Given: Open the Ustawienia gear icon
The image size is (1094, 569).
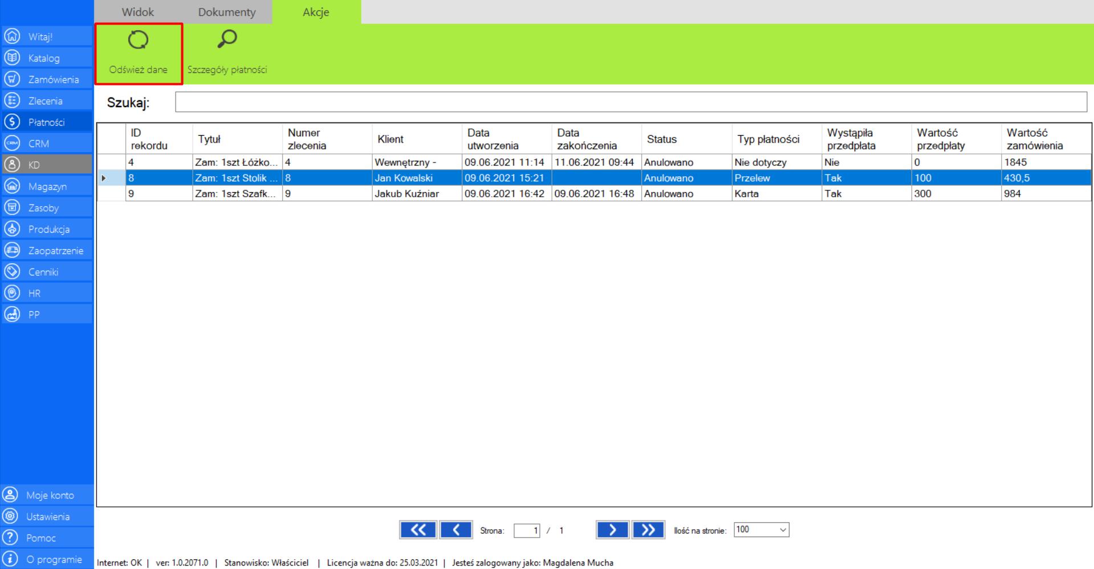Looking at the screenshot, I should tap(10, 516).
